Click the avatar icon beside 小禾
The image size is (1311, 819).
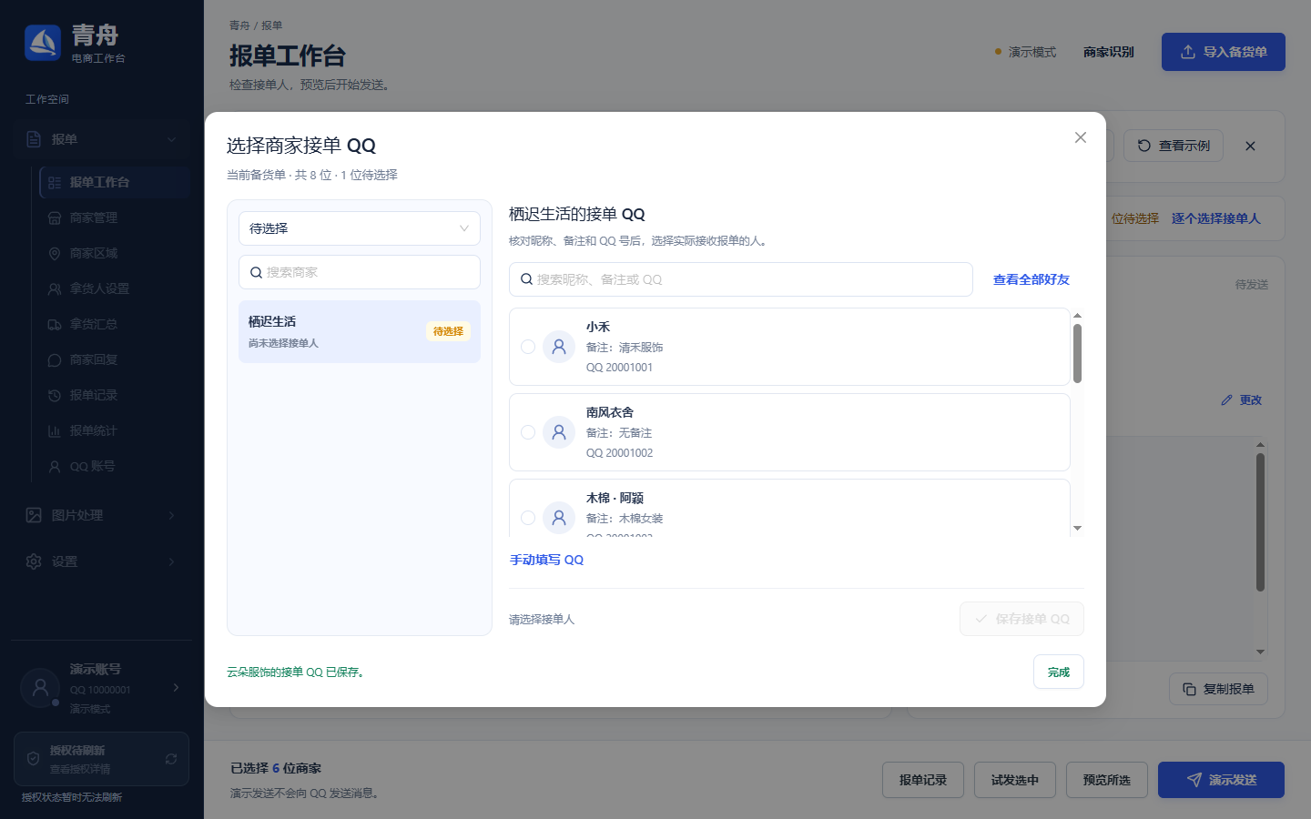click(x=559, y=347)
